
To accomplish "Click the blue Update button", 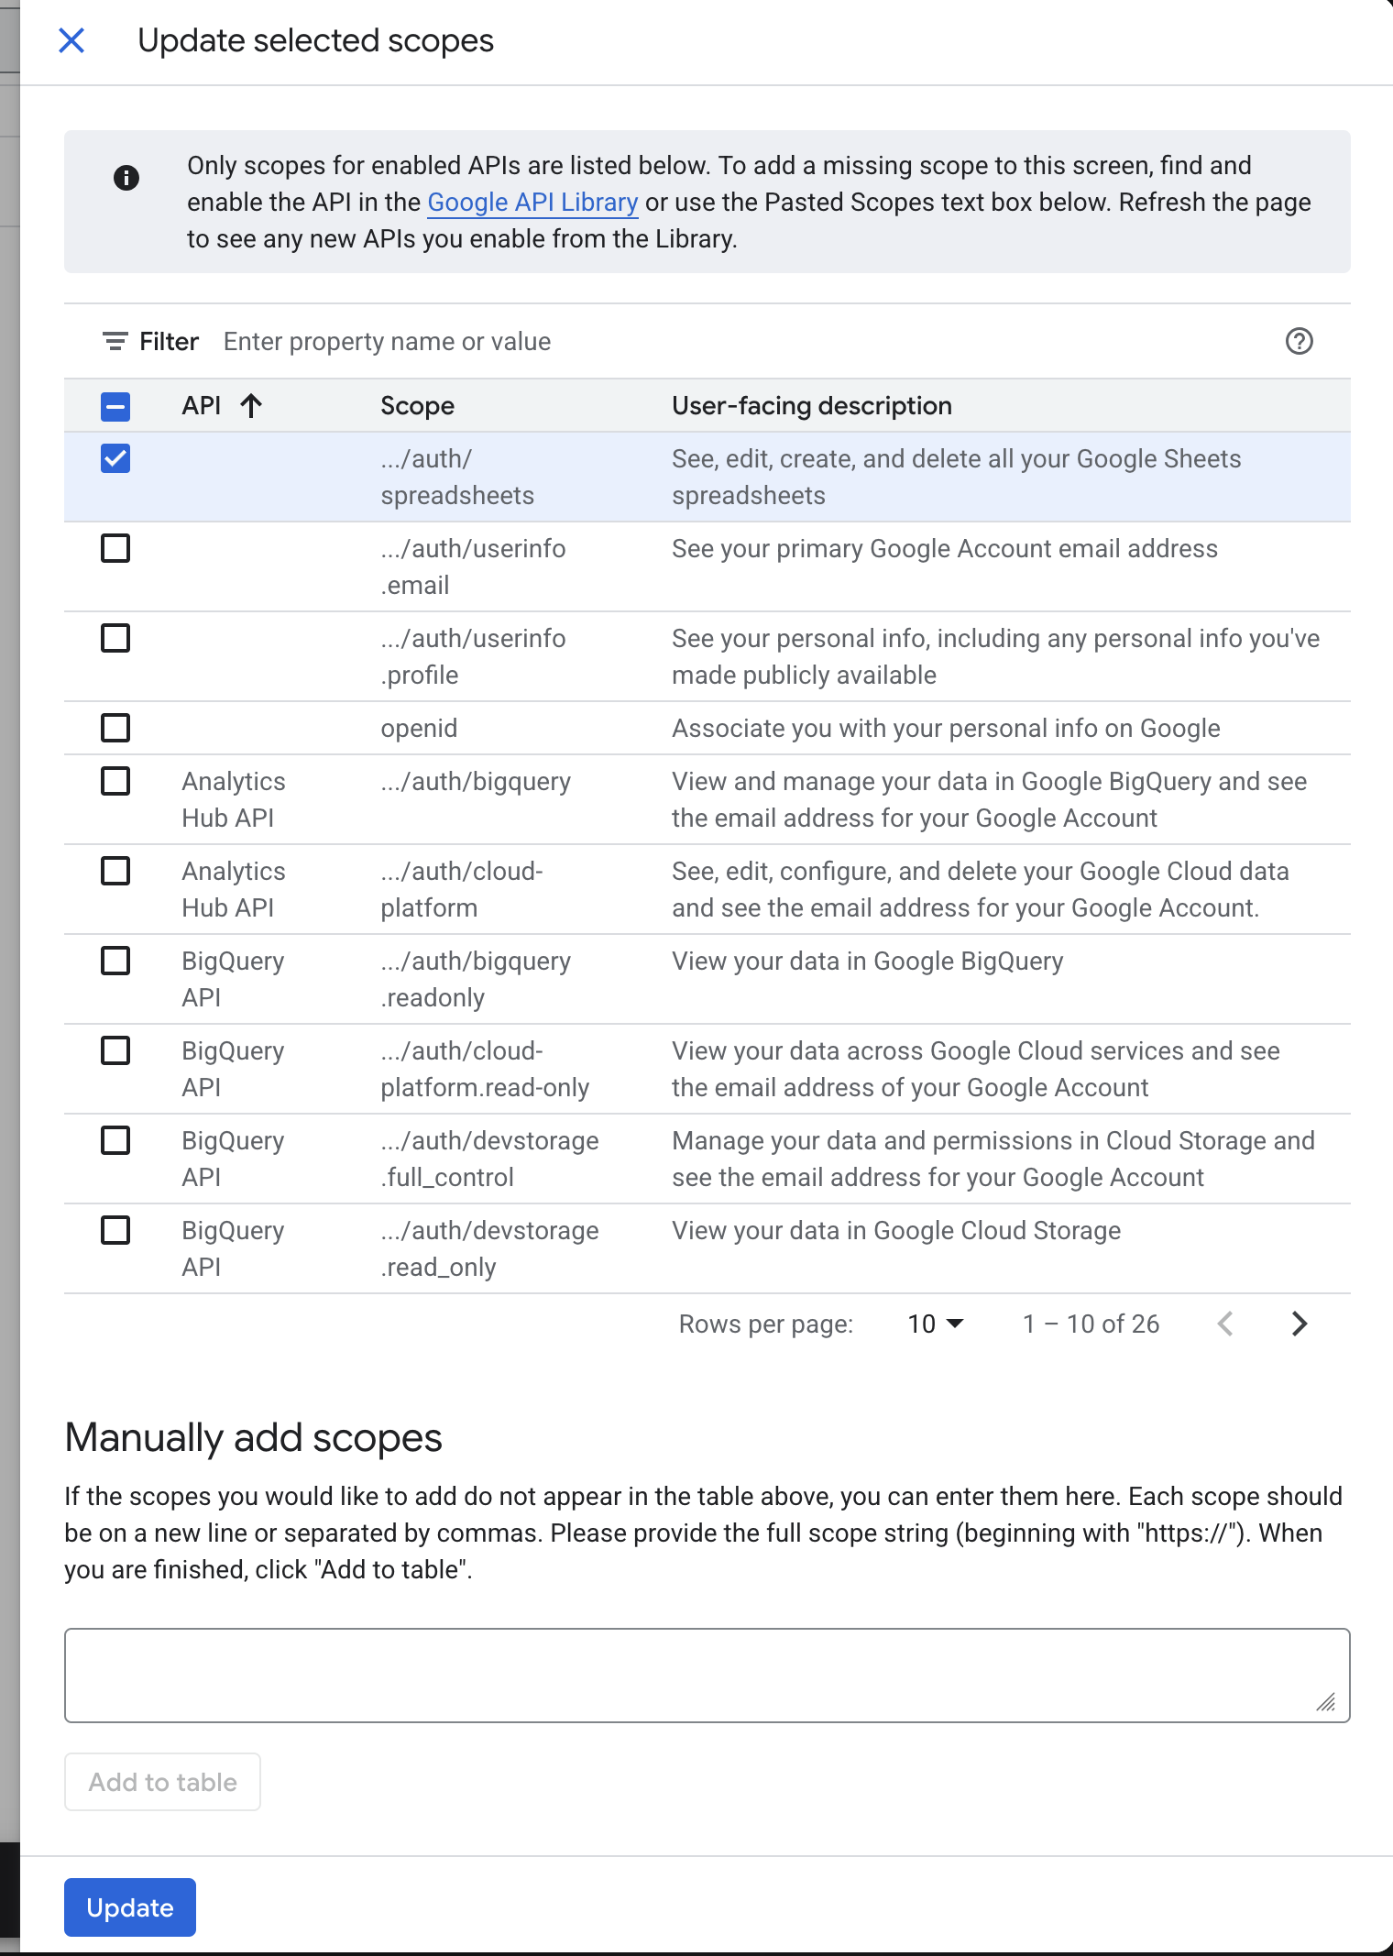I will pos(130,1907).
